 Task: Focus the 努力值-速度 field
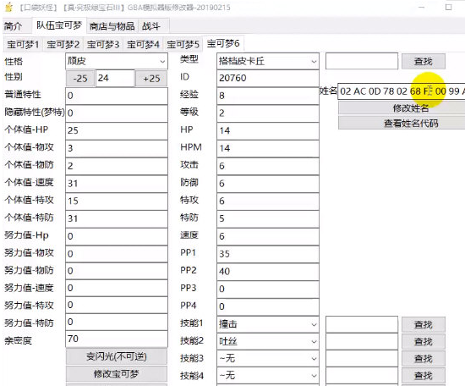click(x=117, y=288)
